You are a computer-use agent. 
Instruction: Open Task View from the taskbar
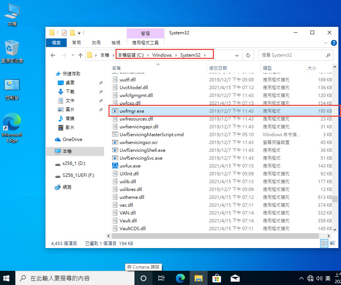pos(162,278)
